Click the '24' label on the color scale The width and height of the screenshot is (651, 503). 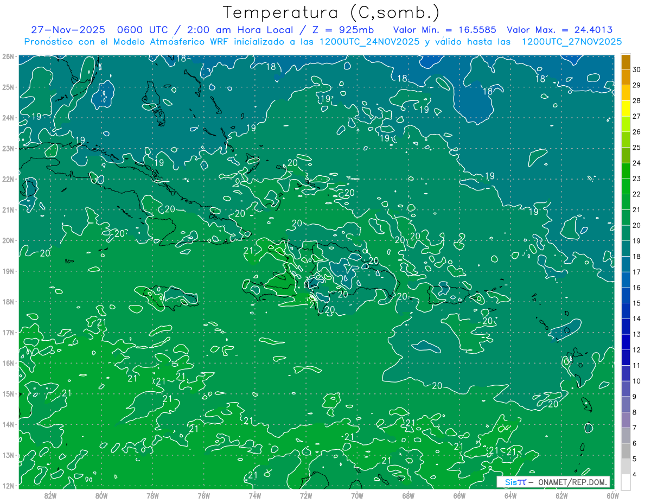point(636,163)
